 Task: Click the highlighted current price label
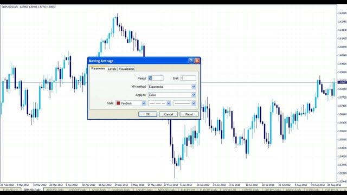342,82
